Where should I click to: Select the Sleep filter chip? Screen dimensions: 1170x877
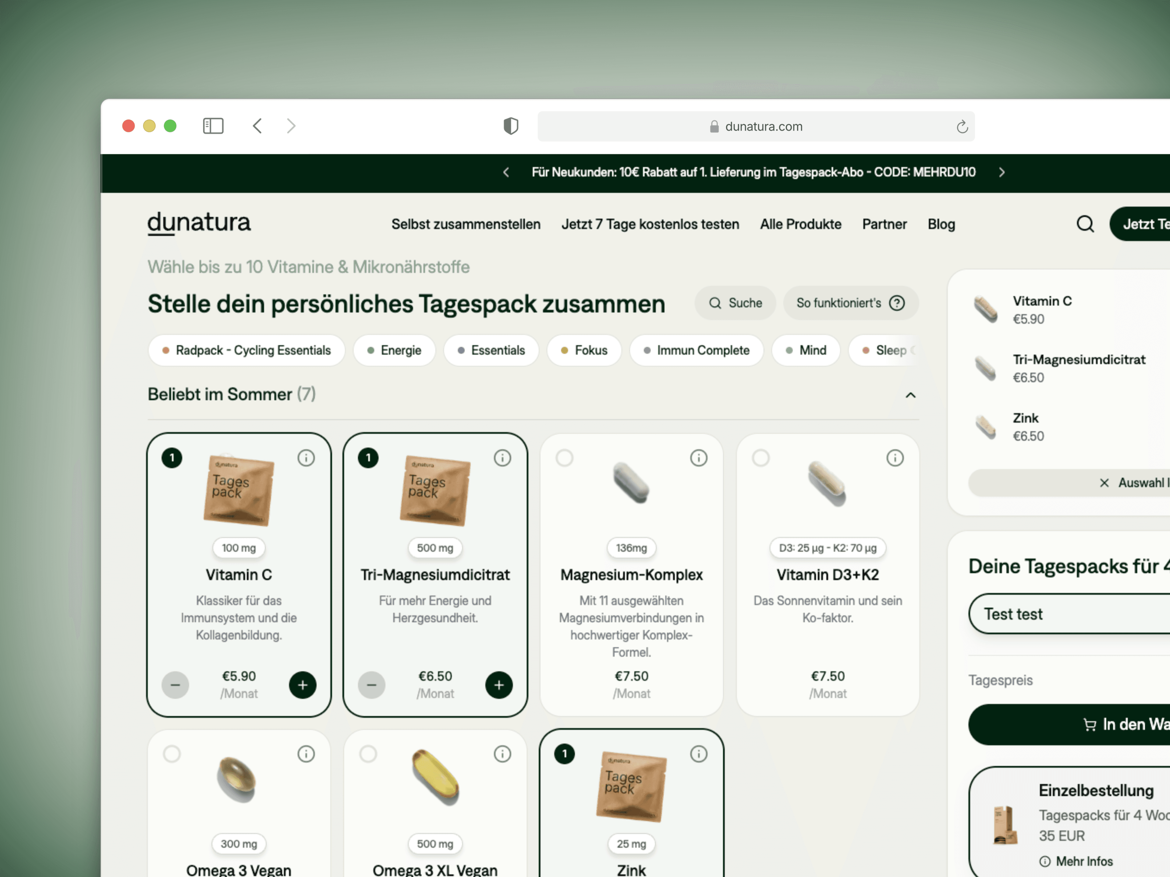(883, 350)
